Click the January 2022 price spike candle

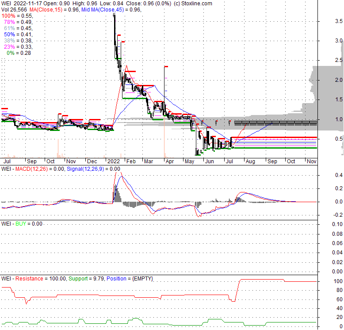115,35
